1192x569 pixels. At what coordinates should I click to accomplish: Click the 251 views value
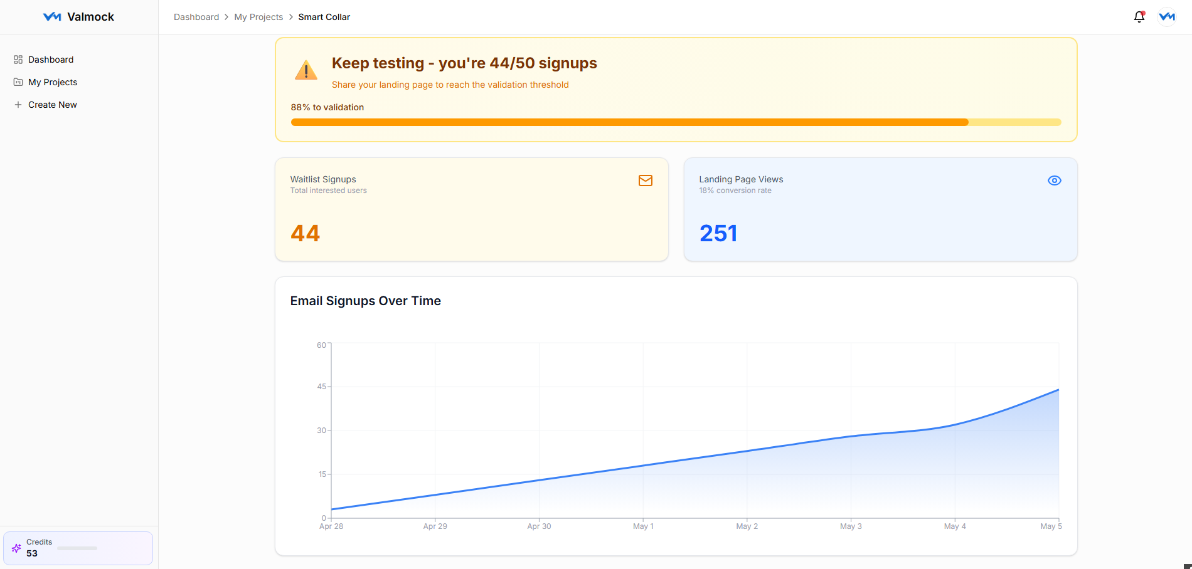[718, 233]
